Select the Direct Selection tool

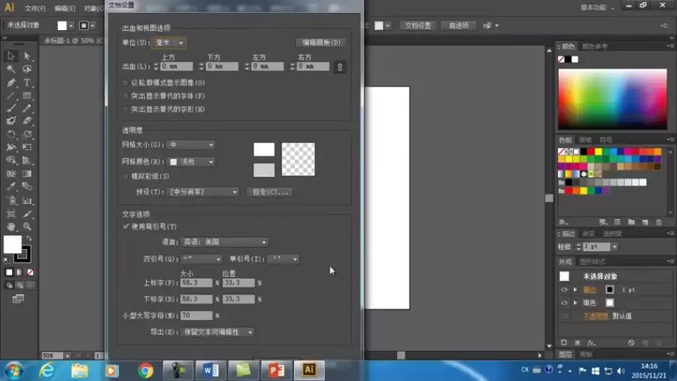pyautogui.click(x=27, y=56)
